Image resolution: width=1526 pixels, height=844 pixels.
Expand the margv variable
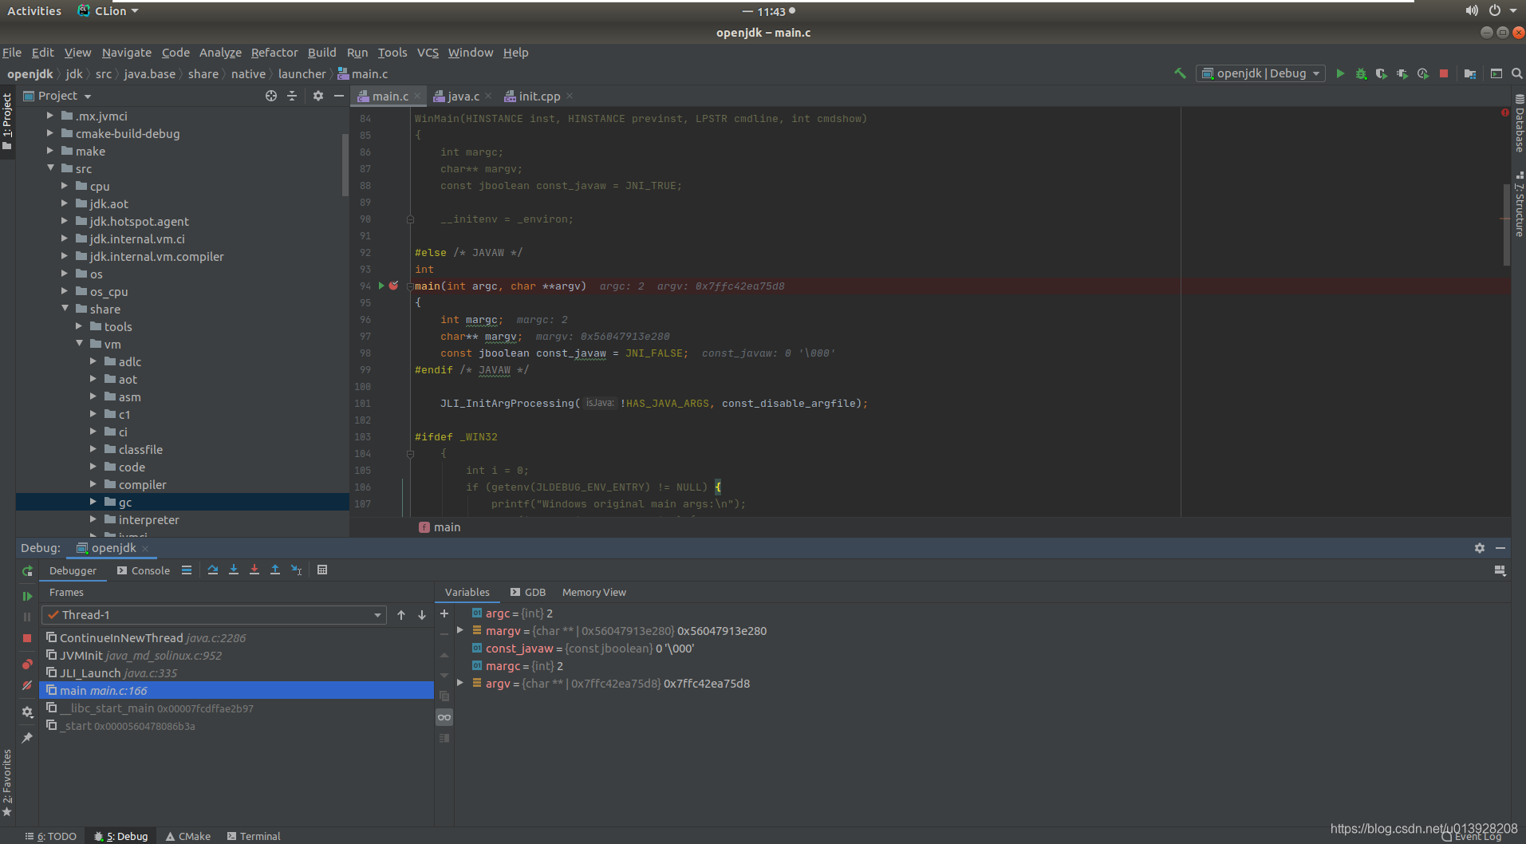[460, 631]
